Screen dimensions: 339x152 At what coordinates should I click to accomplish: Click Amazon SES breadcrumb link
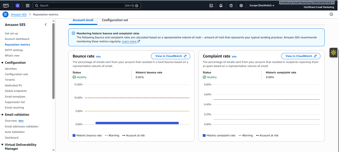point(19,14)
